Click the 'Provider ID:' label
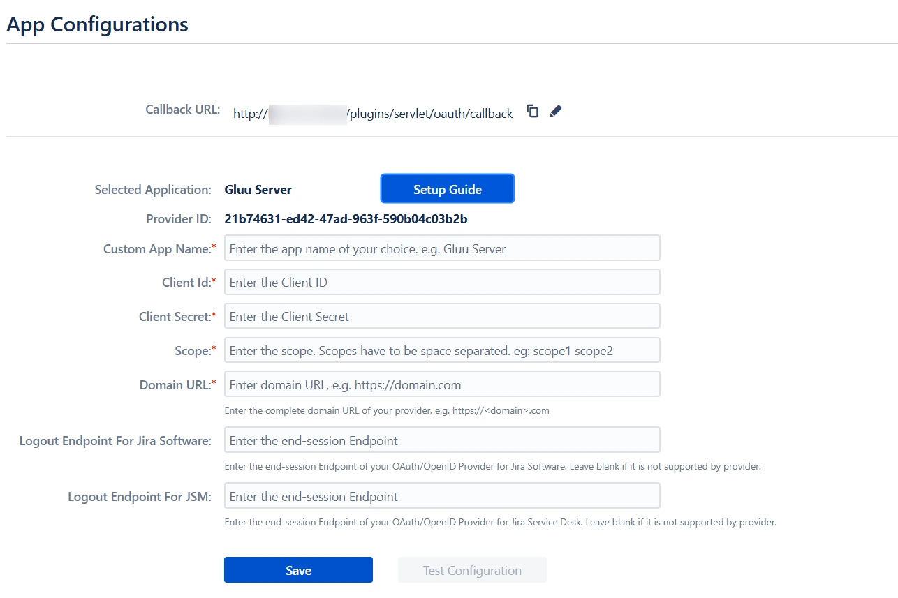 tap(178, 218)
